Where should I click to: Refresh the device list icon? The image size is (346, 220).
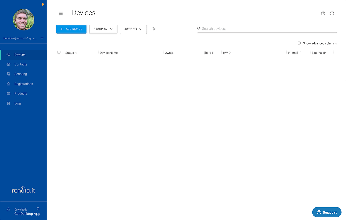[332, 13]
